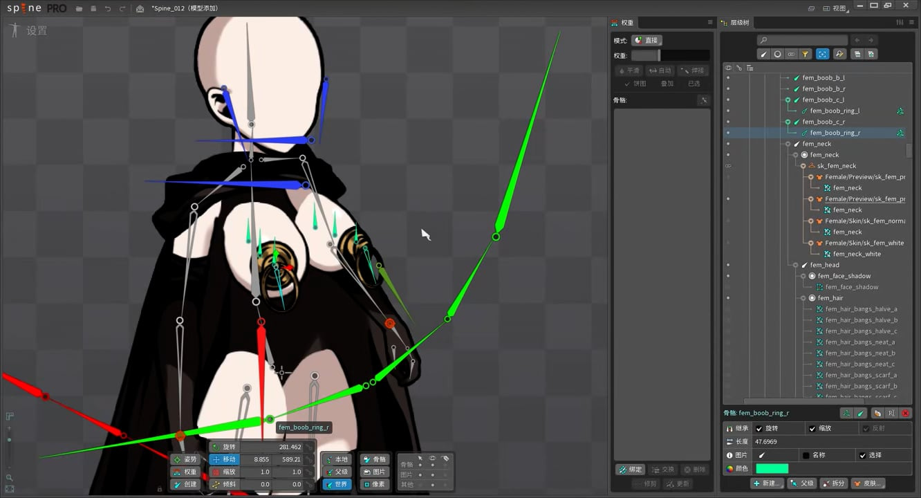Image resolution: width=921 pixels, height=498 pixels.
Task: Click the find-and-replace magnifier icon
Action: pyautogui.click(x=839, y=54)
